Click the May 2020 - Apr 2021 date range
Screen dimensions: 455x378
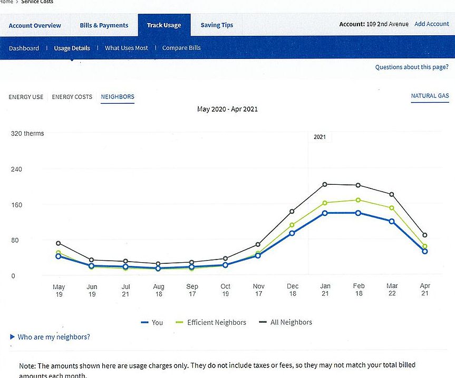click(x=227, y=109)
